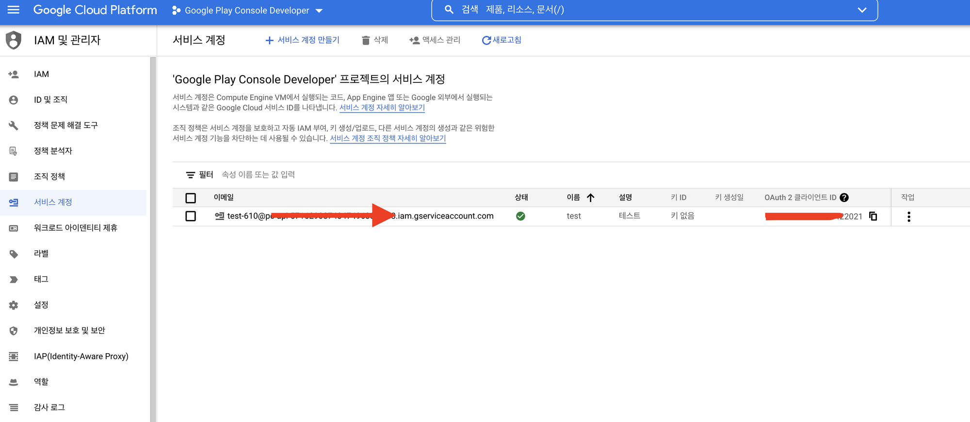Click the green enabled status icon
The height and width of the screenshot is (422, 970).
pyautogui.click(x=520, y=216)
